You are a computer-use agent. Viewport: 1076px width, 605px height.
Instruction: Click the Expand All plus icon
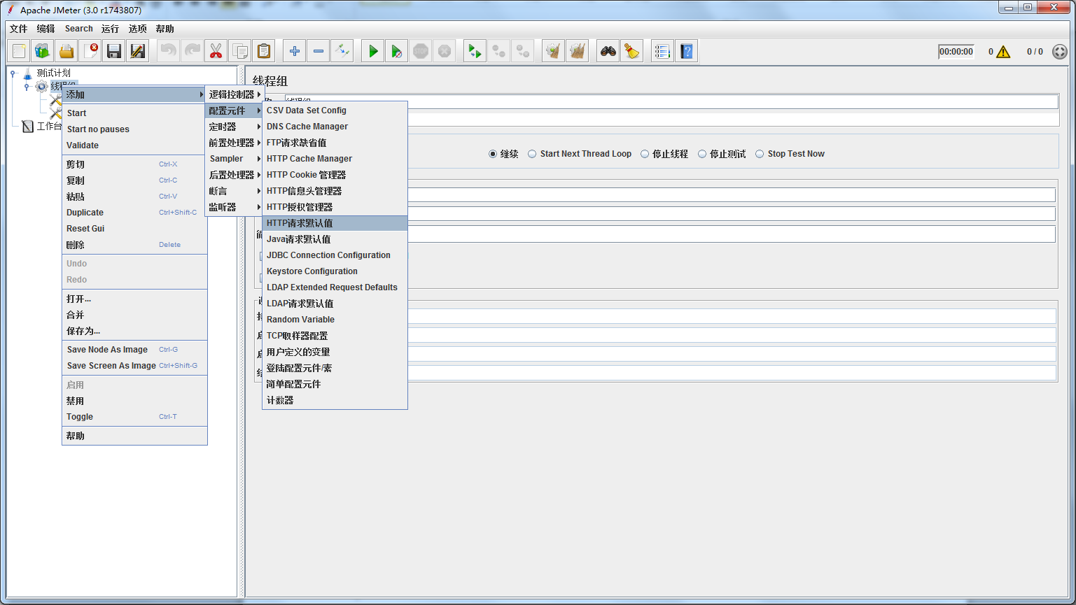(295, 51)
